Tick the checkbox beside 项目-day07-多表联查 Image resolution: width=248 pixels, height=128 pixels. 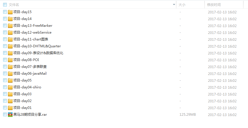pyautogui.click(x=5, y=67)
